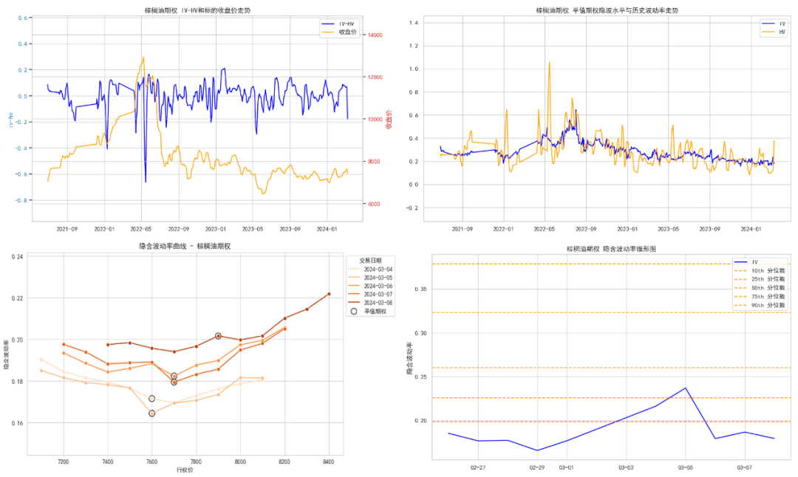The width and height of the screenshot is (798, 477).
Task: Select the '2024-03-05' legend entry
Action: point(370,278)
